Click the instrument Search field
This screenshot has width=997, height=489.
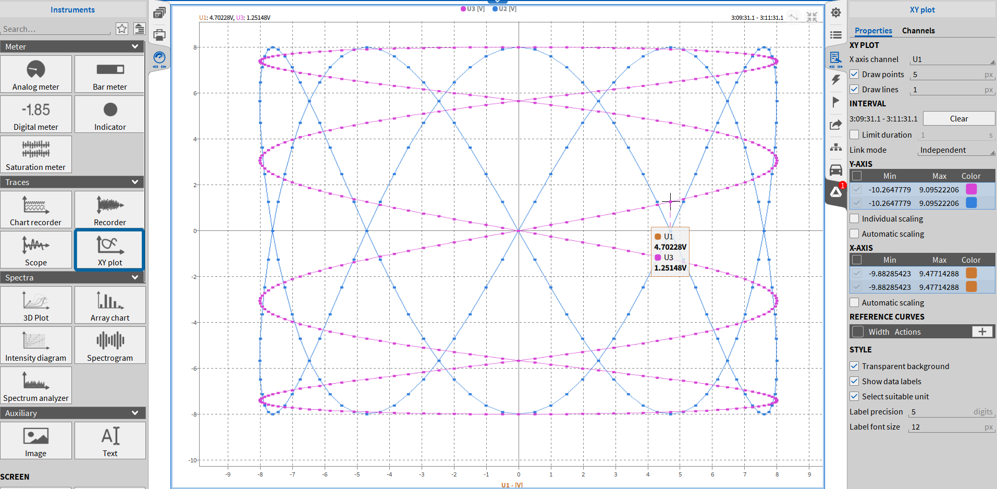56,29
